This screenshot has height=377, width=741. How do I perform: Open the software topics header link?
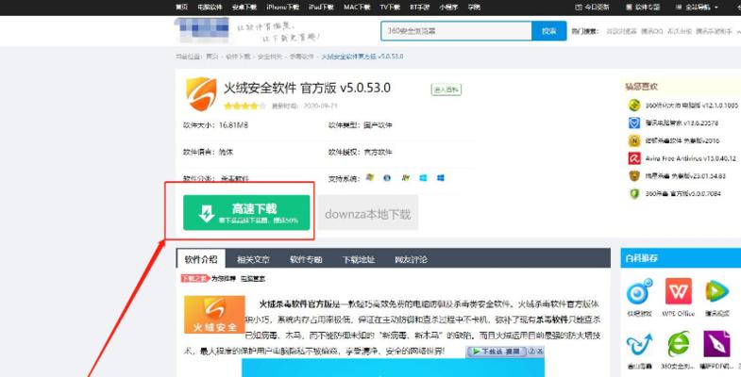(x=643, y=8)
